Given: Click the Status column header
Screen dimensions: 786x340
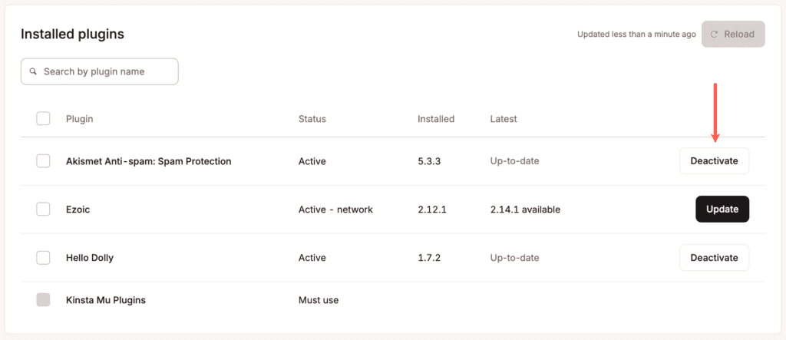Looking at the screenshot, I should click(x=312, y=119).
